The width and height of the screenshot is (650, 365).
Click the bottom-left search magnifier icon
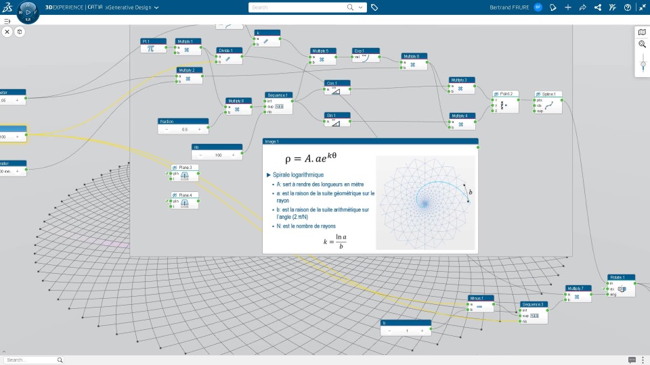coord(60,360)
